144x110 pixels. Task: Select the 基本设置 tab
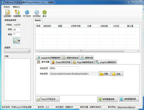click(43, 62)
